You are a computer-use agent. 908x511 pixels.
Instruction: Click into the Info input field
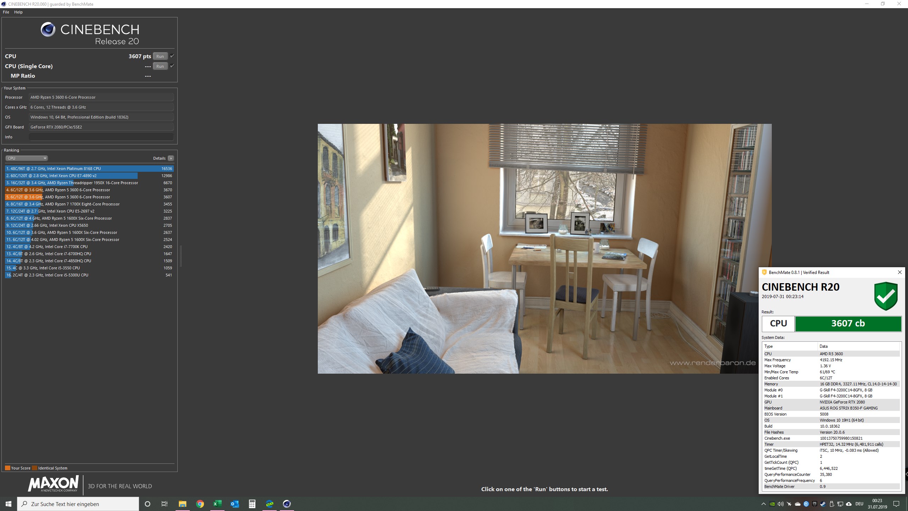[x=101, y=137]
